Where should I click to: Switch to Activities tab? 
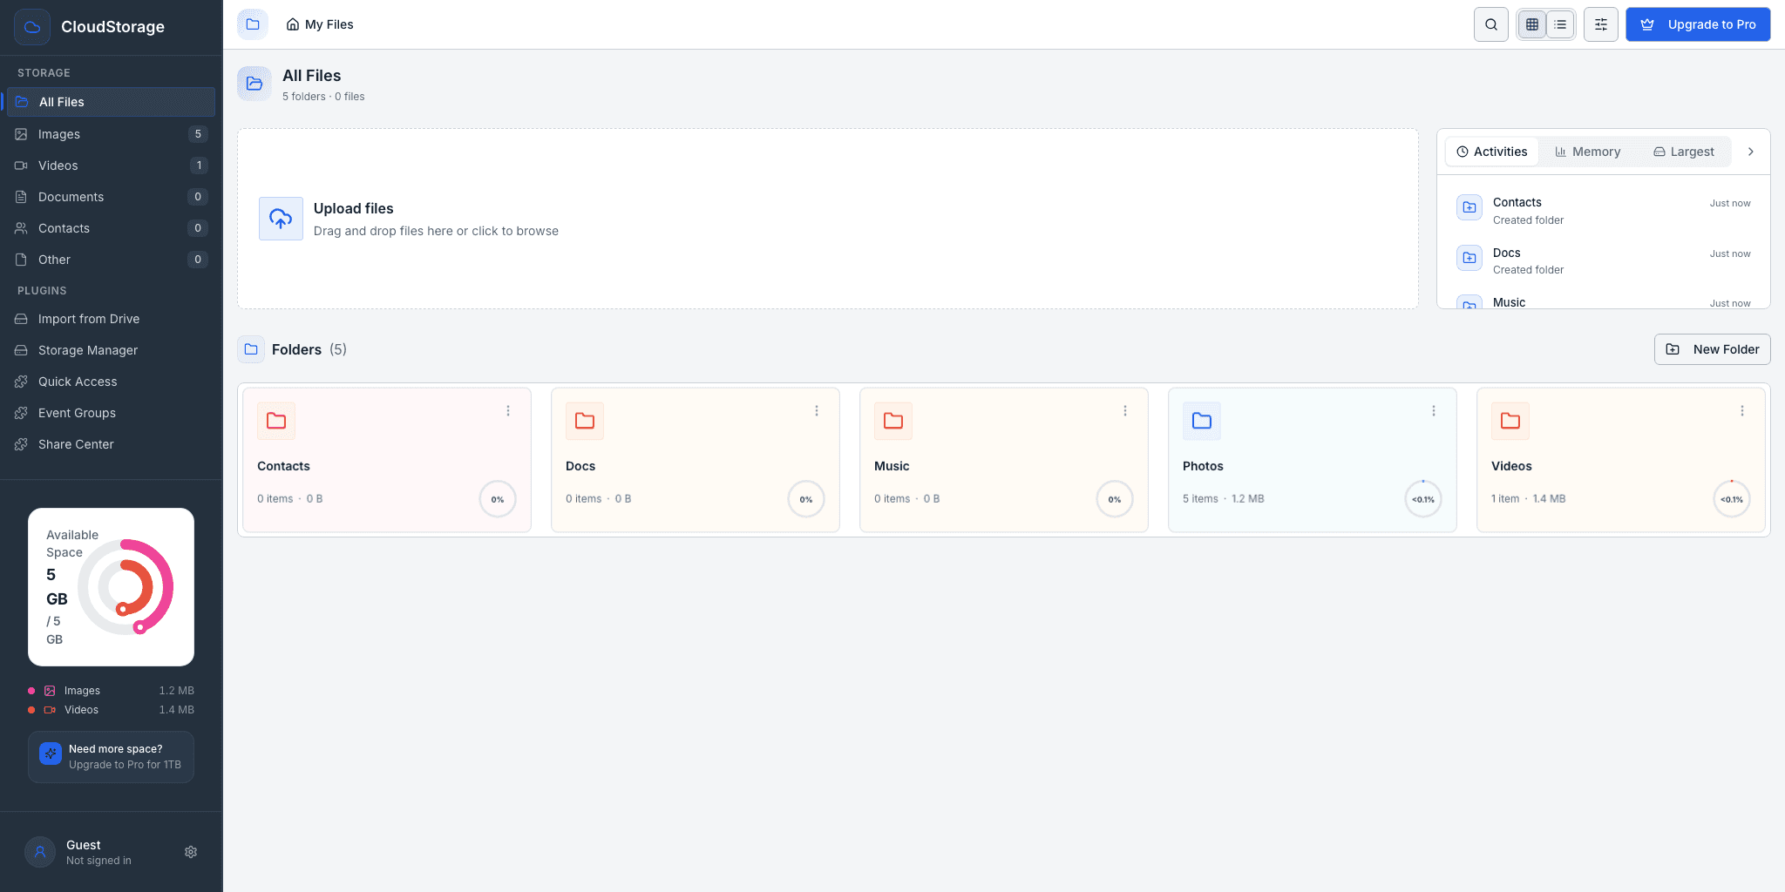[1492, 152]
